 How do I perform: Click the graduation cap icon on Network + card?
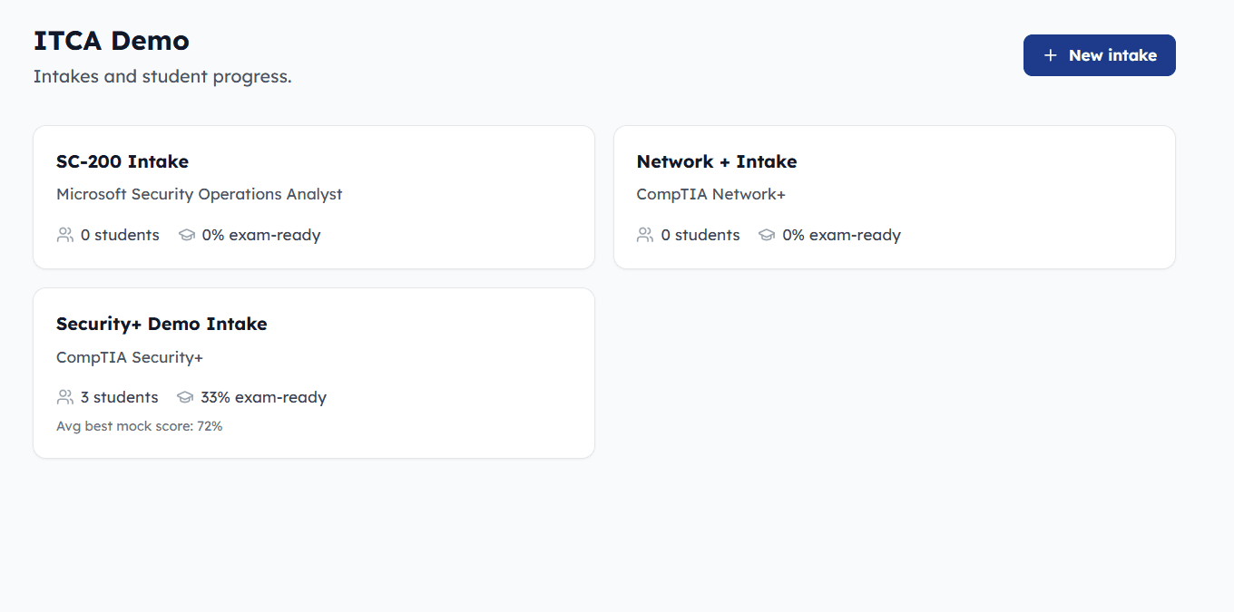pos(767,235)
